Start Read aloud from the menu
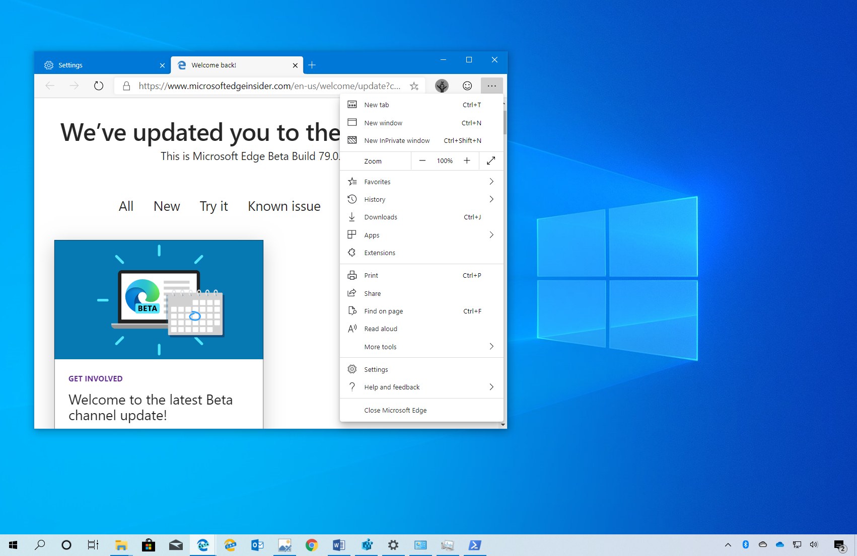The image size is (857, 556). point(422,329)
